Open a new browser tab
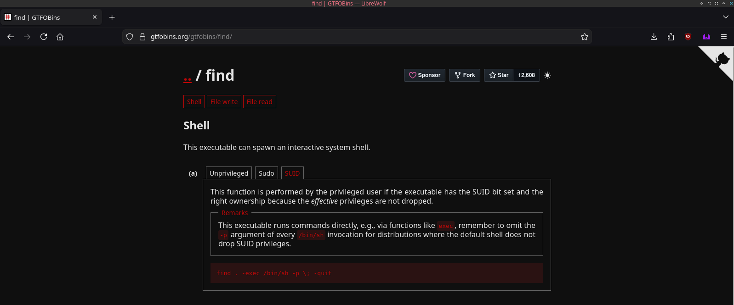This screenshot has width=734, height=305. coord(112,17)
